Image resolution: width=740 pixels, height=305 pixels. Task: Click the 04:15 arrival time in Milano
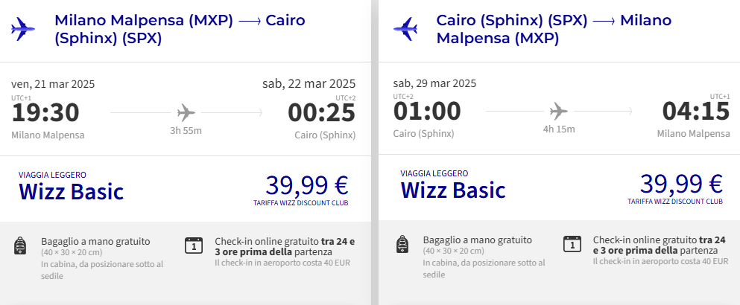pyautogui.click(x=696, y=112)
